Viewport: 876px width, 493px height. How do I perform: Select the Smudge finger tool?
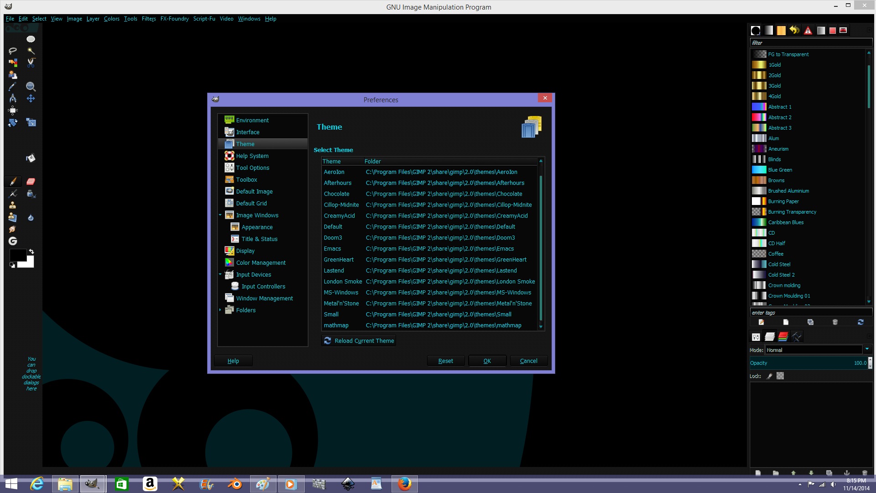13,229
